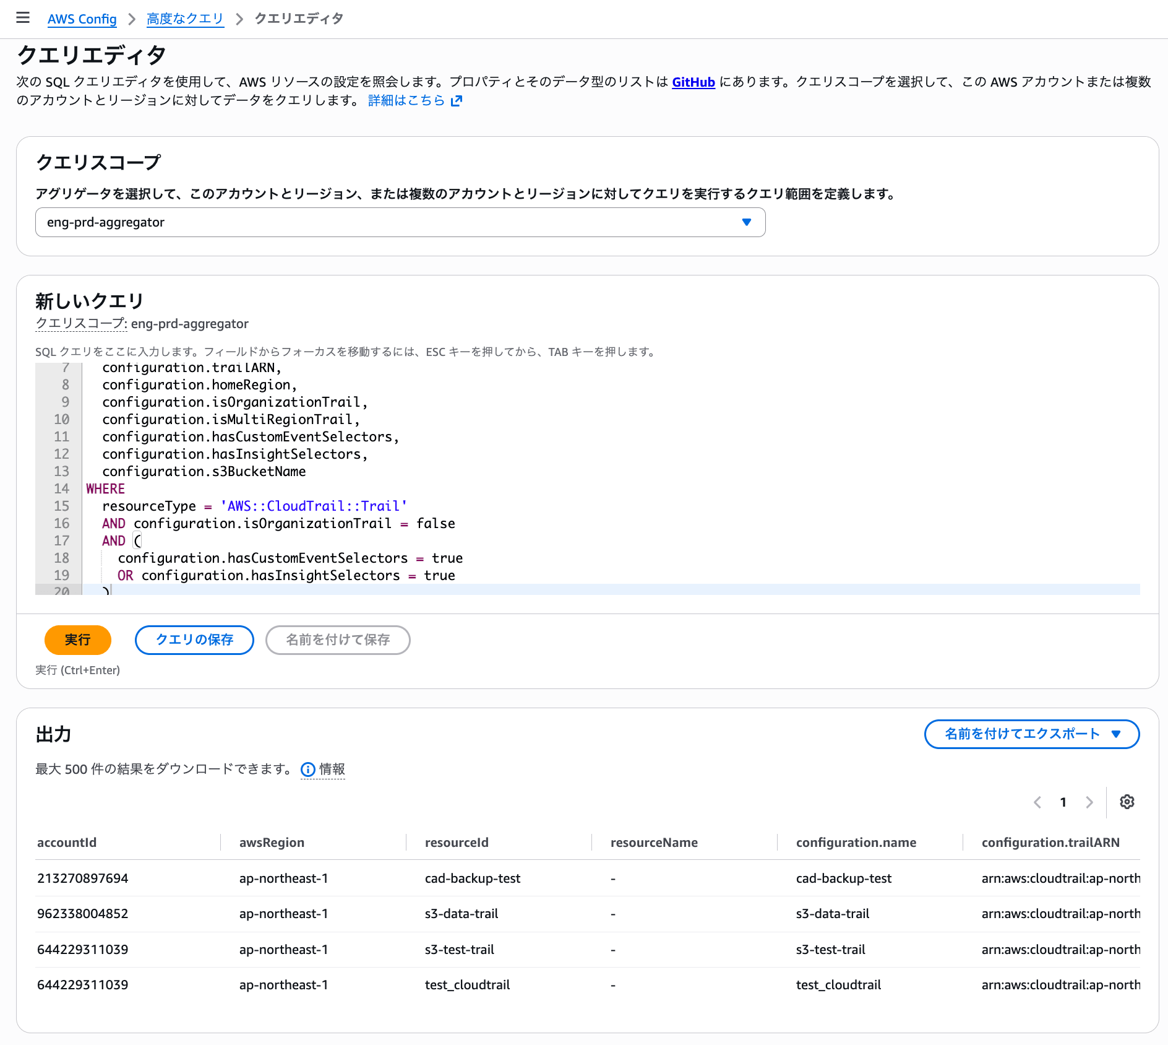Viewport: 1168px width, 1045px height.
Task: Click configuration.name s3-data-trail cell
Action: click(x=833, y=913)
